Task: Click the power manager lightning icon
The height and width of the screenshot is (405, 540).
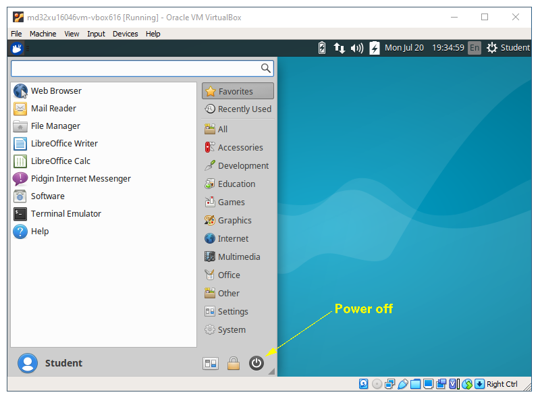Action: (x=374, y=48)
